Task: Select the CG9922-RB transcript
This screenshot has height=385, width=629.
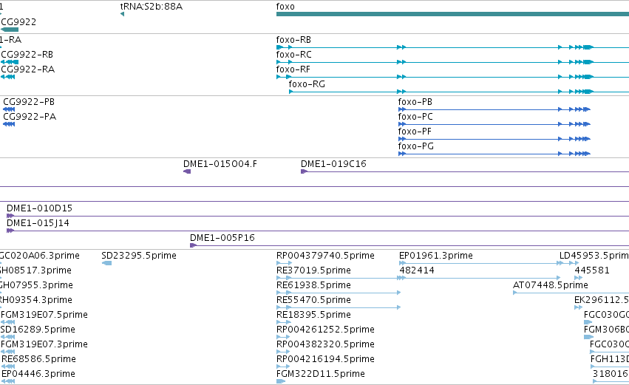Action: tap(10, 62)
